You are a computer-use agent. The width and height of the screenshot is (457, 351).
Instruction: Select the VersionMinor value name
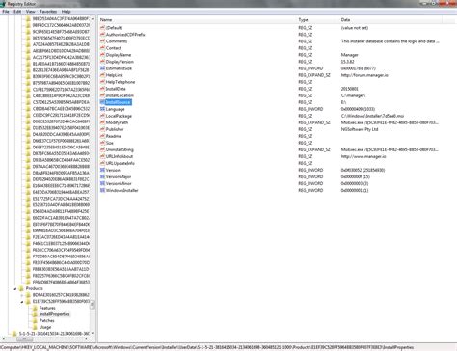click(x=119, y=183)
